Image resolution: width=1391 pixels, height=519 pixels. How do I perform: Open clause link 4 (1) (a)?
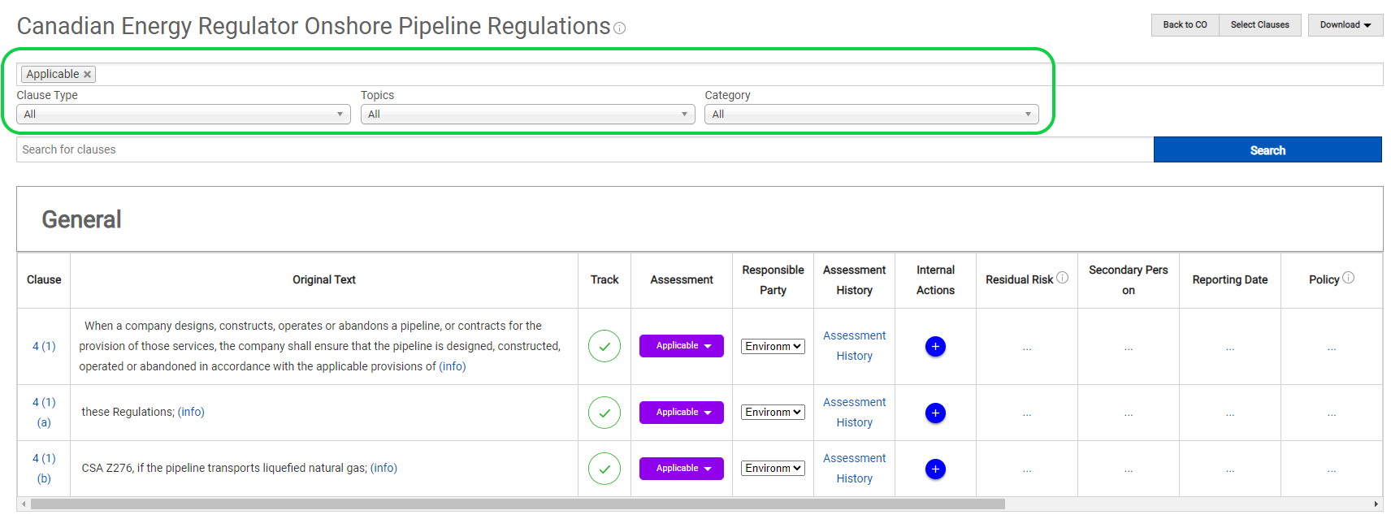(44, 413)
